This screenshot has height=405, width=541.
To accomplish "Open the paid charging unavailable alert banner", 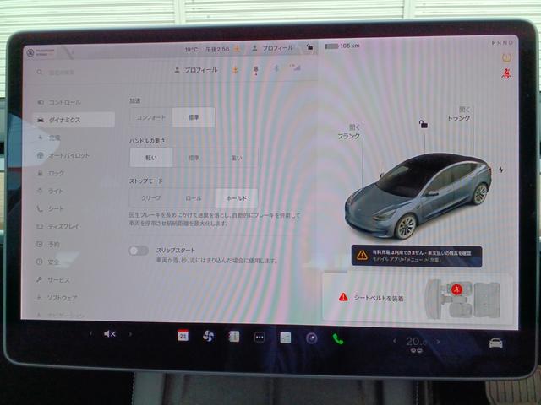I will pyautogui.click(x=417, y=256).
